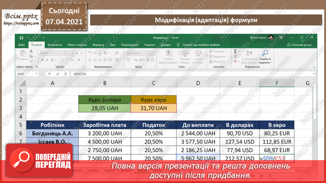Click the Percent Style icon

[136, 60]
